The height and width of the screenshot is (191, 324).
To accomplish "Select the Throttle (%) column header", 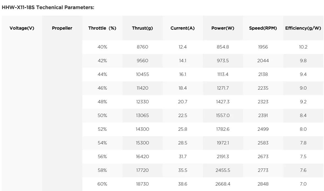I will click(102, 28).
